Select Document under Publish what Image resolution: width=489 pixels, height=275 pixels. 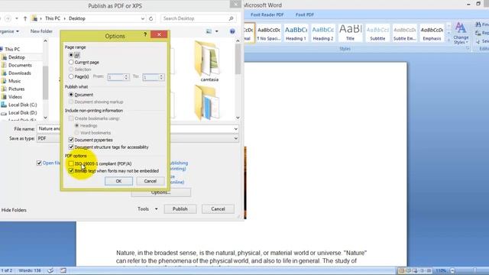[71, 95]
